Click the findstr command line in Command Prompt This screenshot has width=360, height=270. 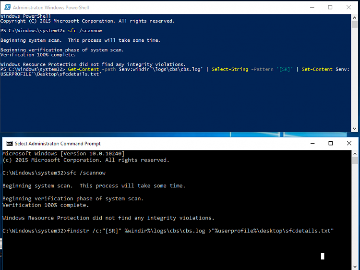click(168, 231)
